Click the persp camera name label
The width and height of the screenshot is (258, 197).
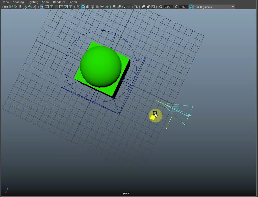click(127, 193)
